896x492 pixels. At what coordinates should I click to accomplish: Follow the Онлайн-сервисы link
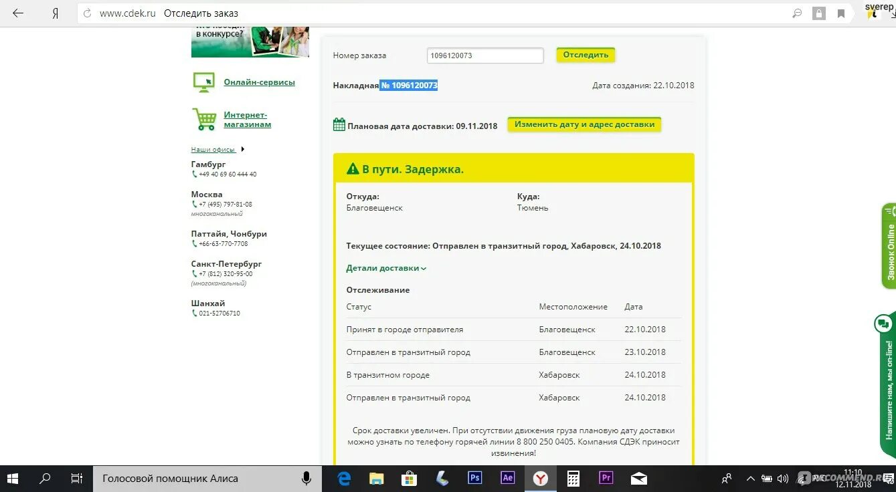point(259,82)
